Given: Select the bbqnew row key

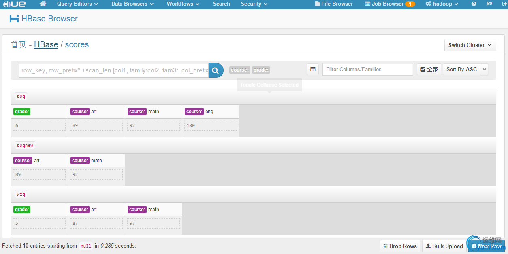Looking at the screenshot, I should [25, 145].
